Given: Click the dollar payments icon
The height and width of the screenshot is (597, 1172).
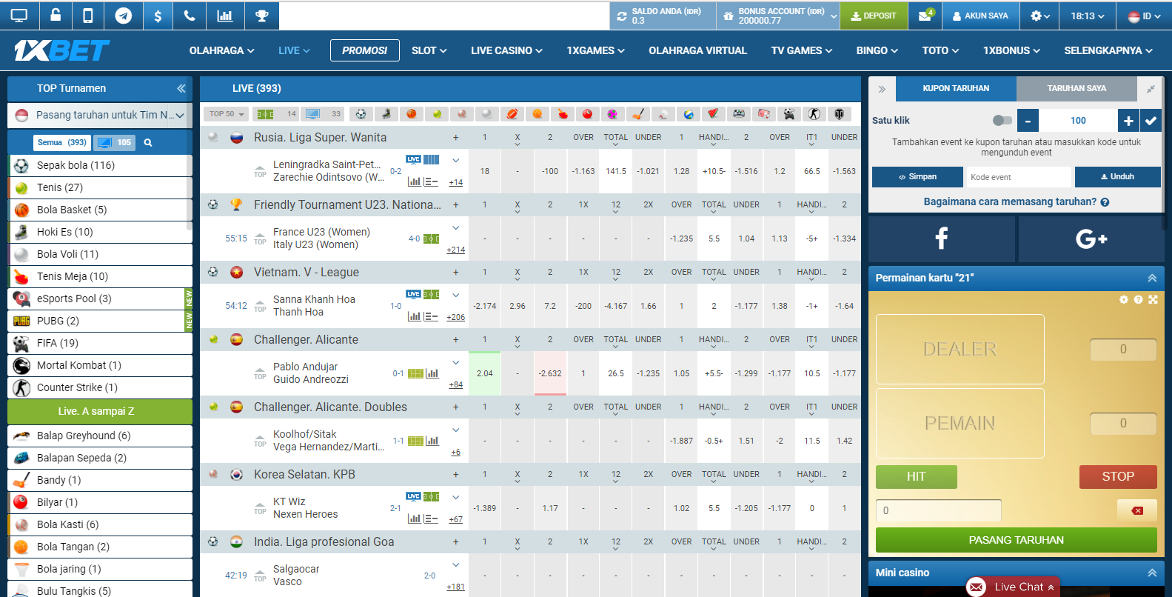Looking at the screenshot, I should tap(158, 16).
